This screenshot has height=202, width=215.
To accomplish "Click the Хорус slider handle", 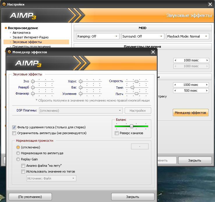I will [81, 81].
